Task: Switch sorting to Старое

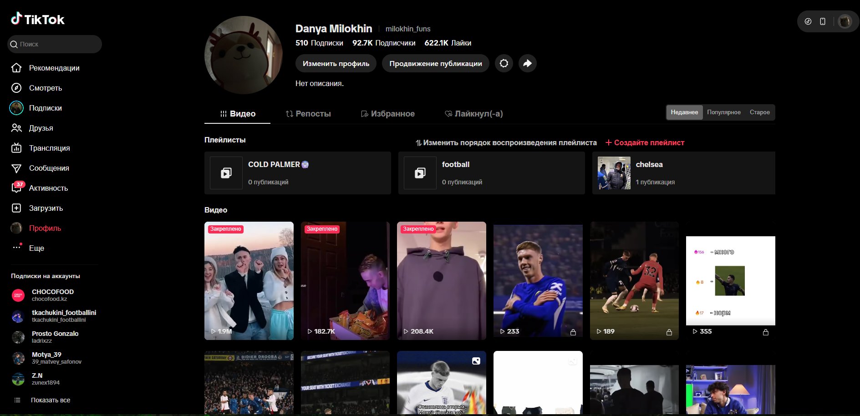Action: coord(759,112)
